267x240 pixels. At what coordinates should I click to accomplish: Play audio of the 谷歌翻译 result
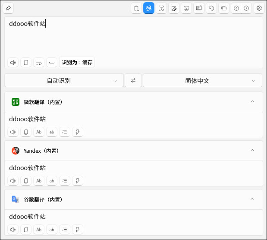(x=13, y=230)
